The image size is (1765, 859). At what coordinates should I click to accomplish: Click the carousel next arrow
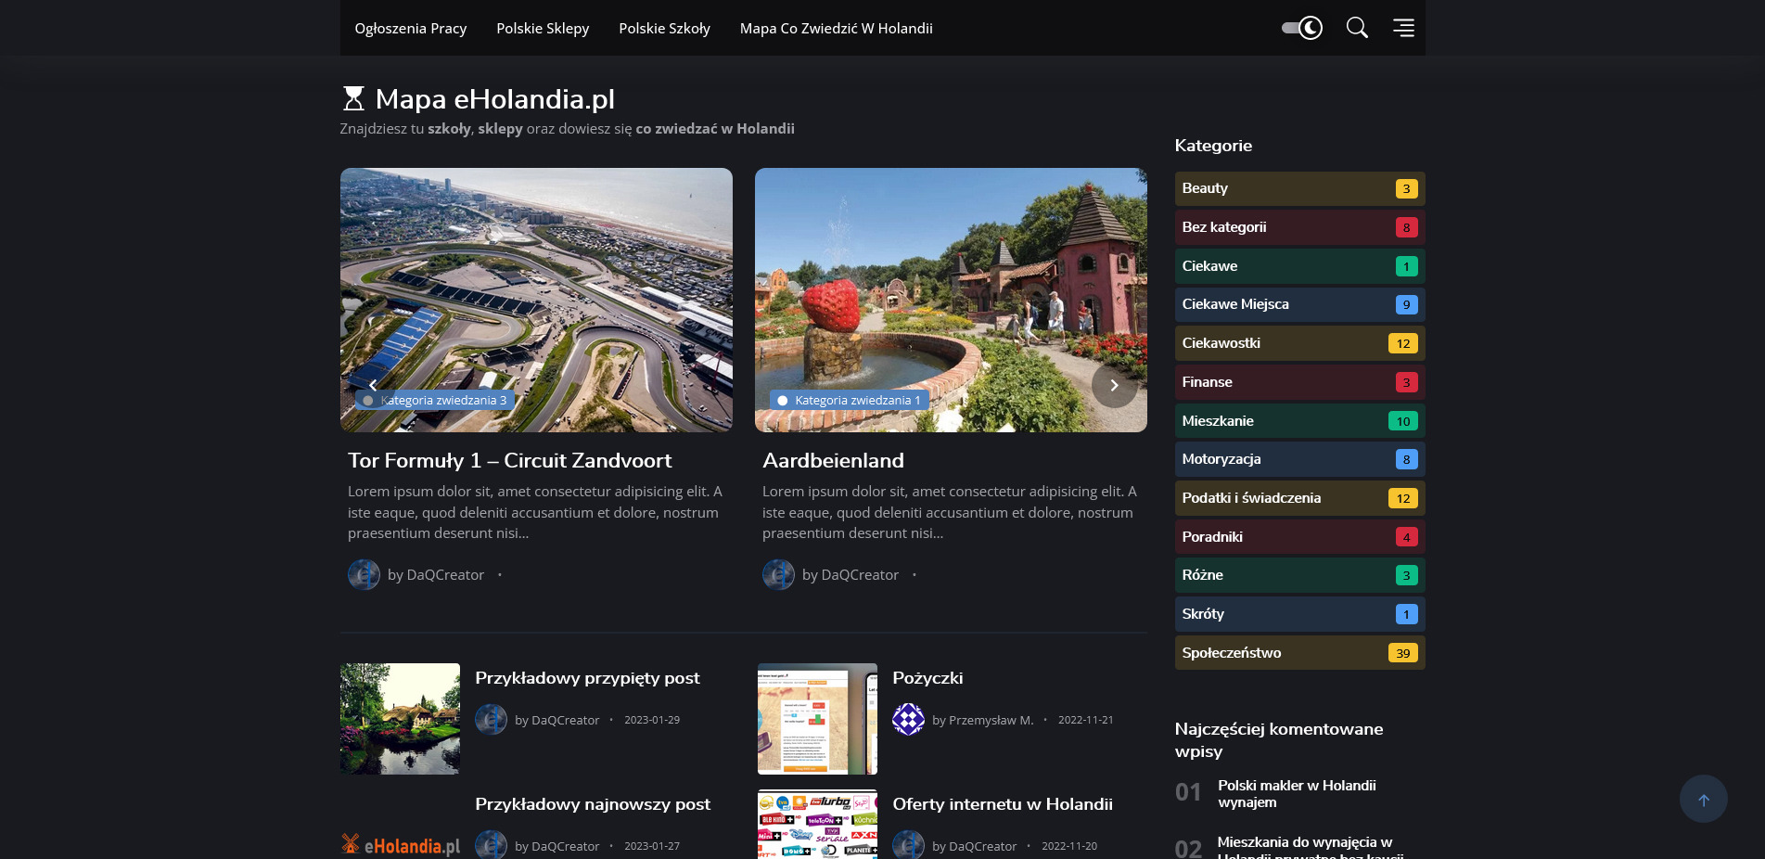coord(1114,385)
